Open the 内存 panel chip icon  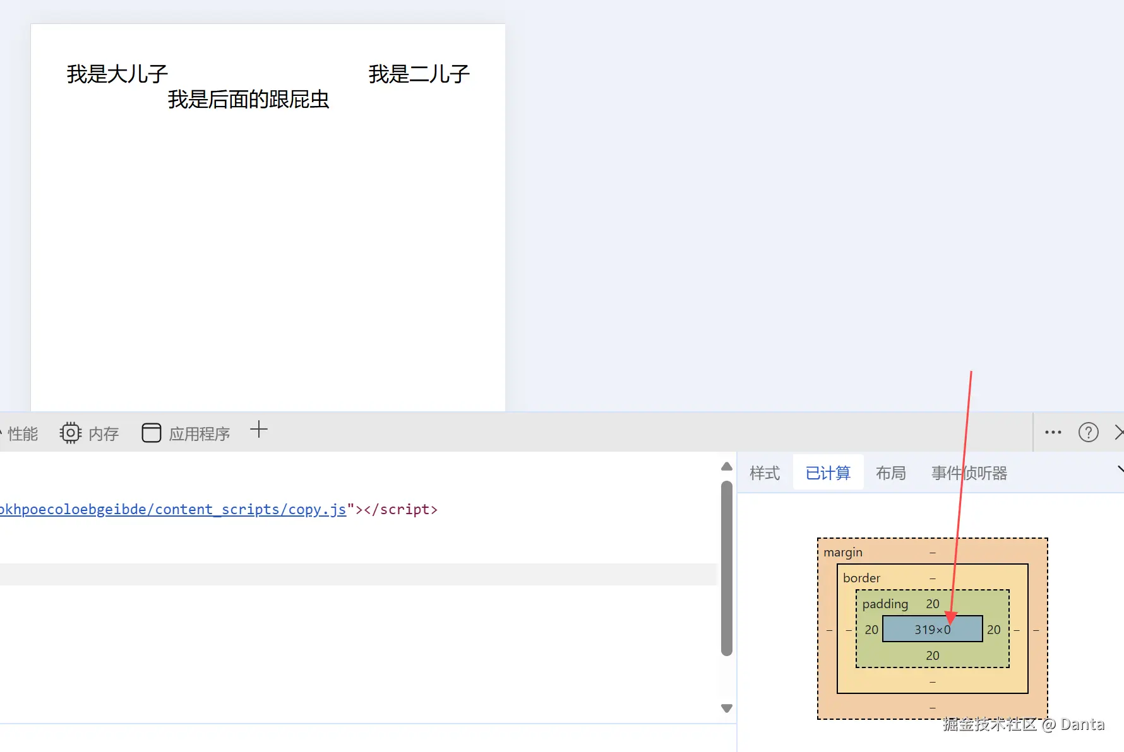pyautogui.click(x=71, y=432)
